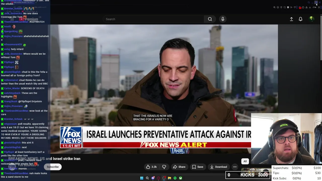
Task: Click the red extension toolbar icon
Action: [x=300, y=7]
